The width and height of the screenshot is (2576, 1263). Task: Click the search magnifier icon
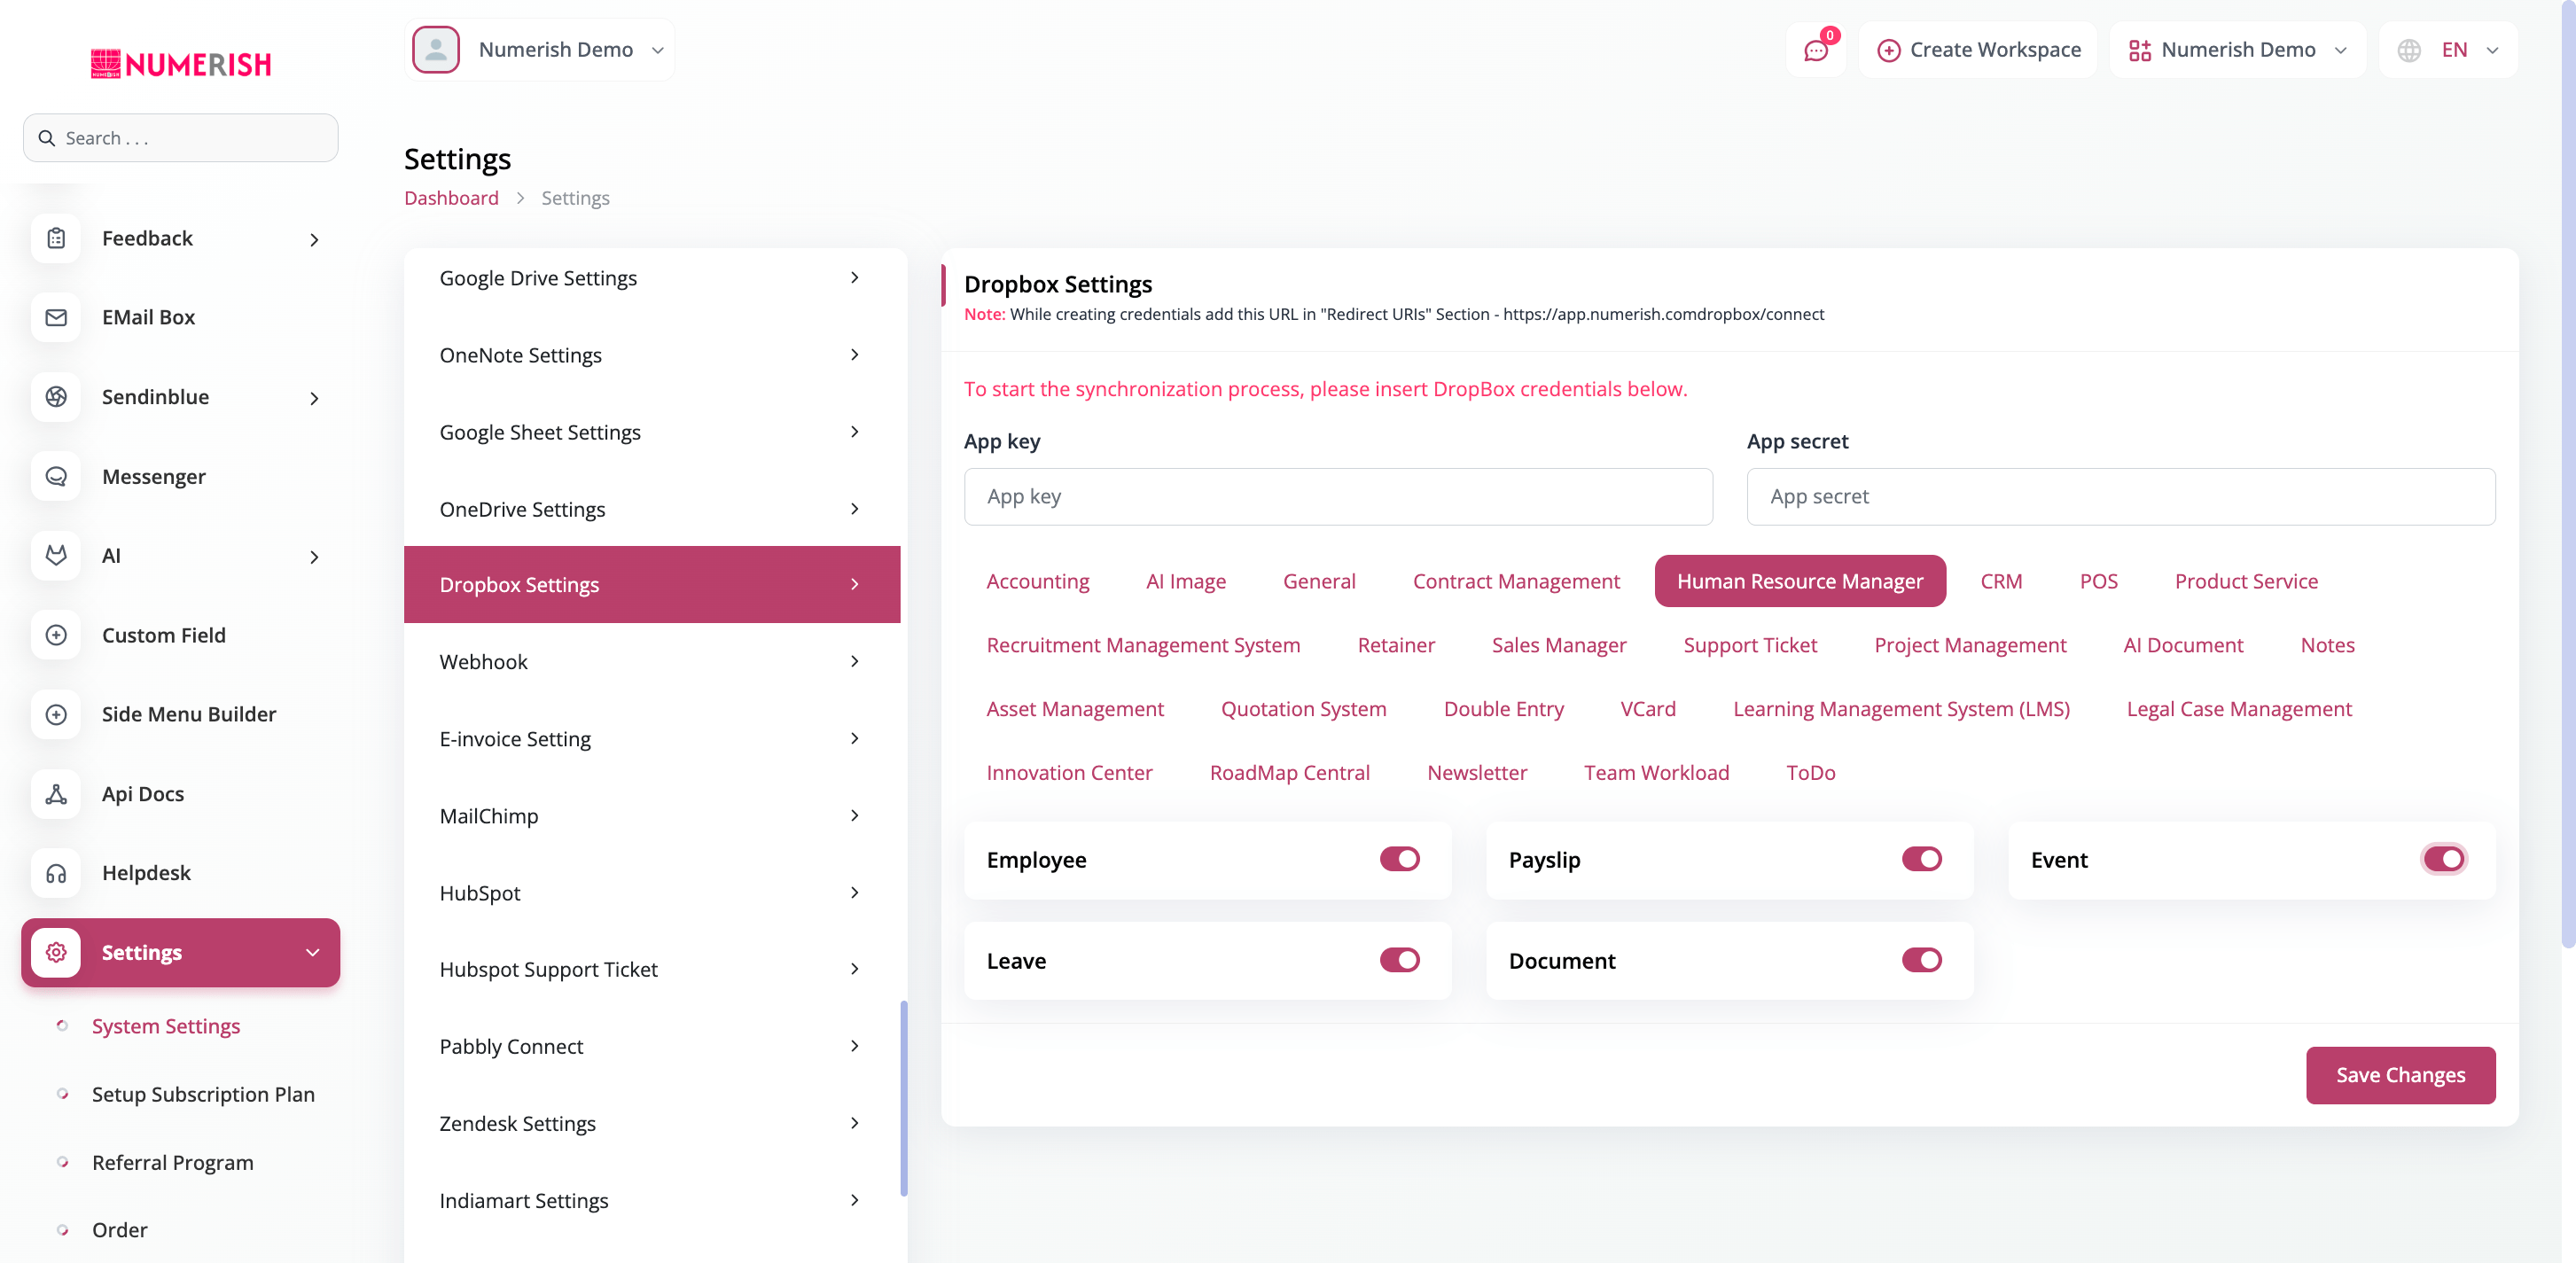46,138
